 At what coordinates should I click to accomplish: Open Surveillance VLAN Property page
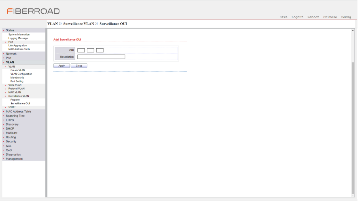[15, 100]
